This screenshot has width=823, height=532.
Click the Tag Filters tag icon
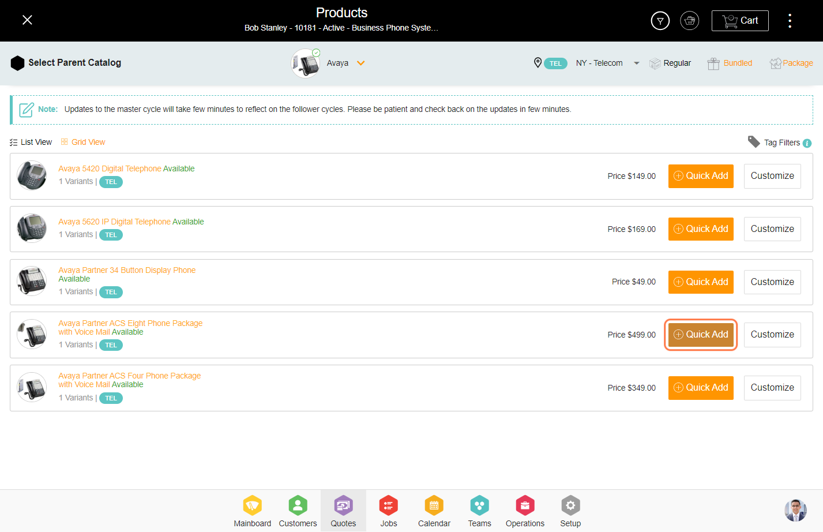tap(754, 141)
